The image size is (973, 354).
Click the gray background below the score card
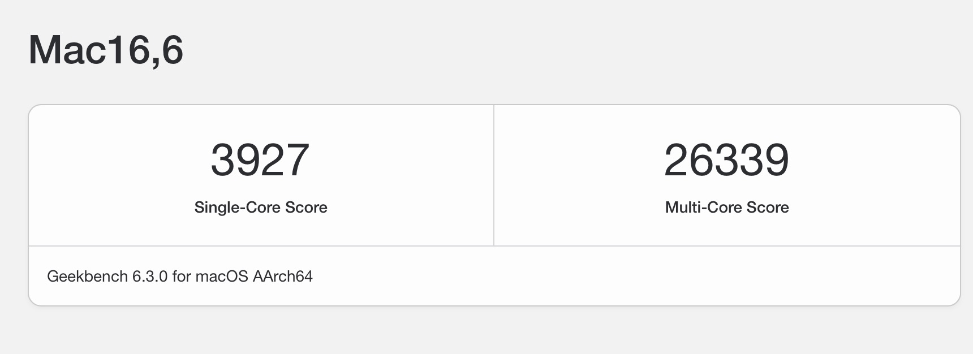(x=486, y=332)
